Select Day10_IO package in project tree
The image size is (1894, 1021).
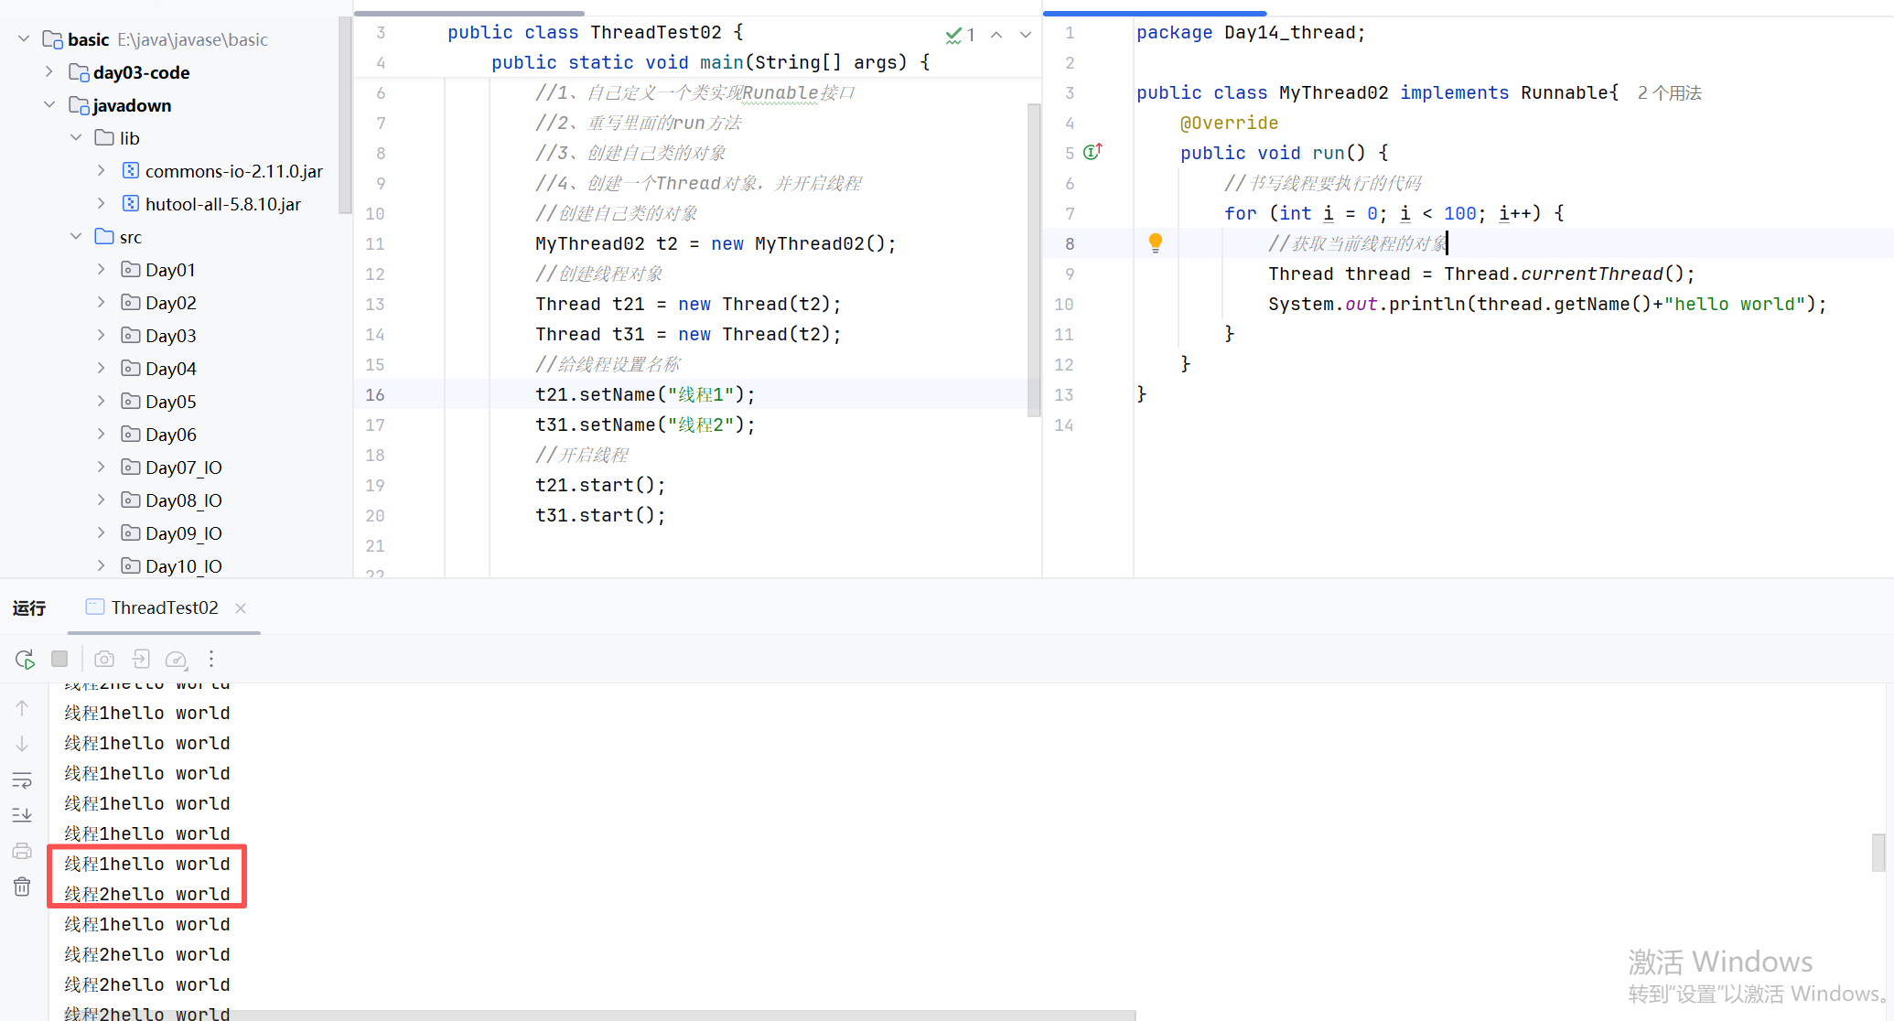click(184, 566)
